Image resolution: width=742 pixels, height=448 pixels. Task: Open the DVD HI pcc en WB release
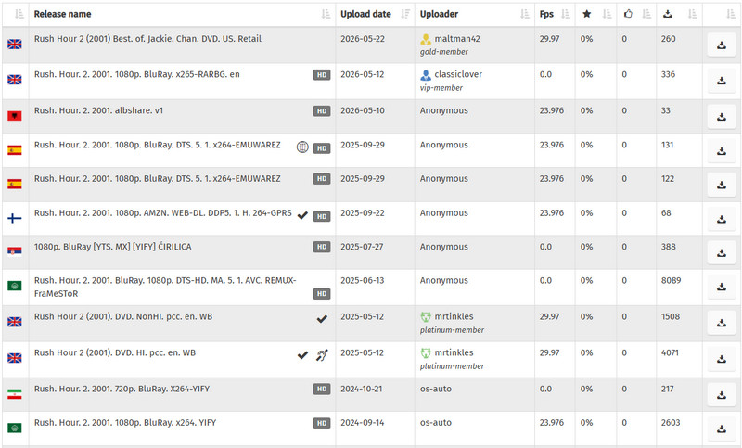[x=114, y=352]
